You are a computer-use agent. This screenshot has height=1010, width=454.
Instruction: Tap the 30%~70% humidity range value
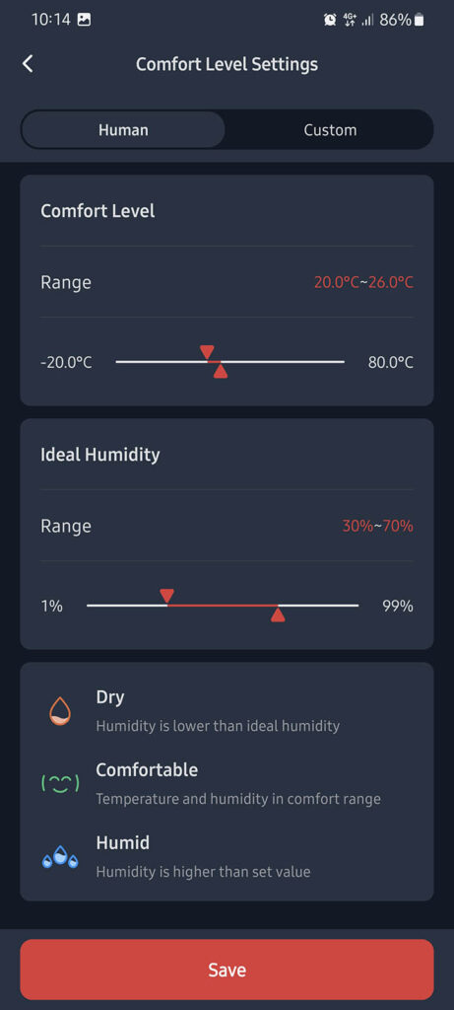377,526
